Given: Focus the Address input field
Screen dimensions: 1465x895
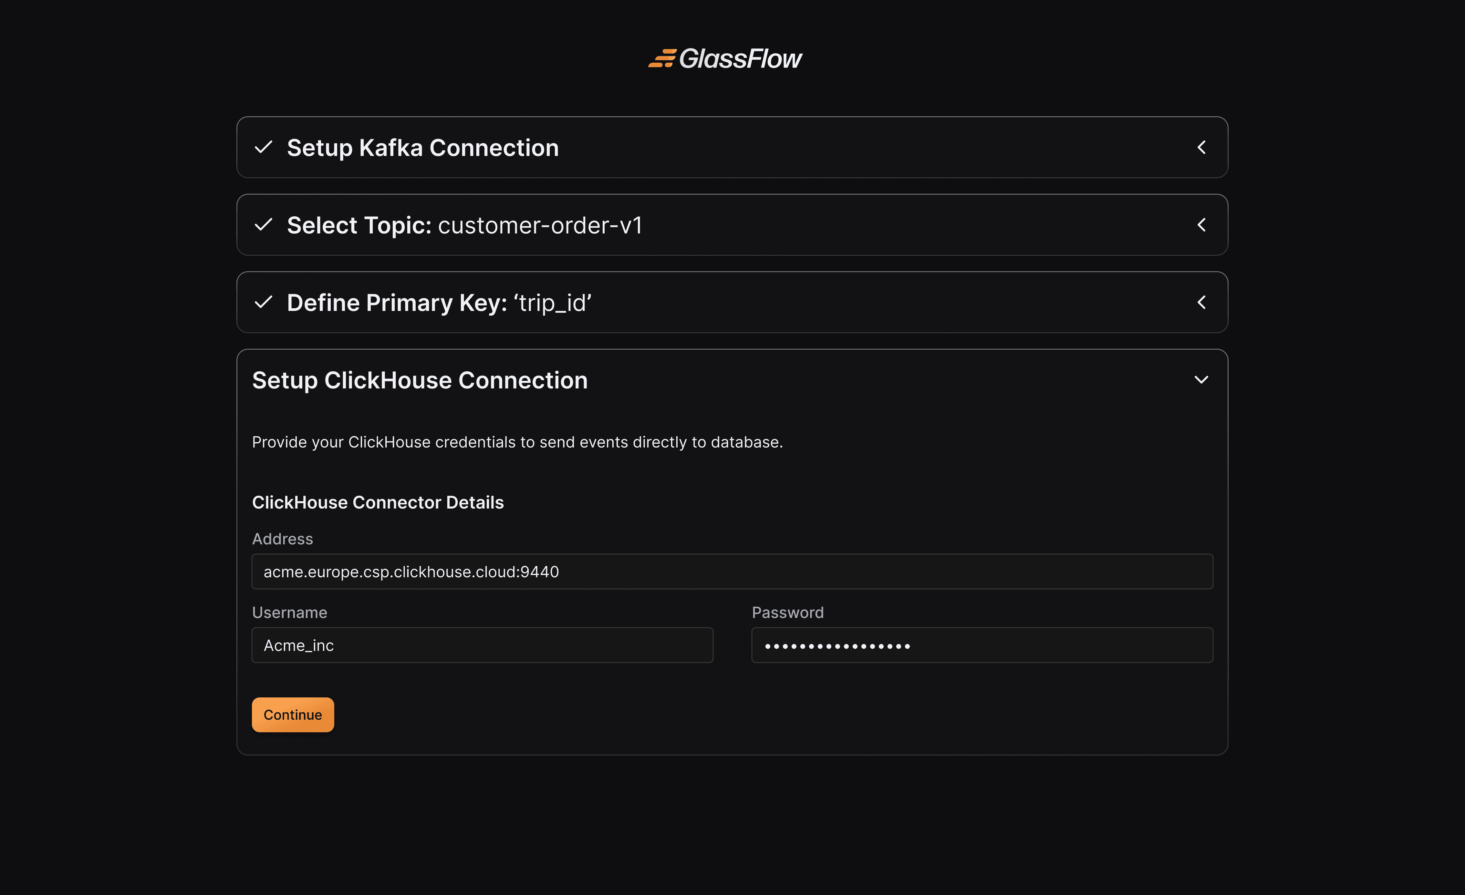Looking at the screenshot, I should point(732,572).
